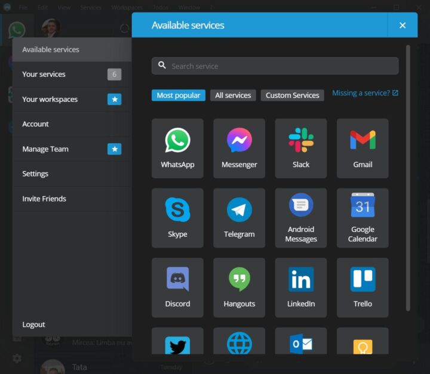Switch to the Custom Services filter

[292, 95]
